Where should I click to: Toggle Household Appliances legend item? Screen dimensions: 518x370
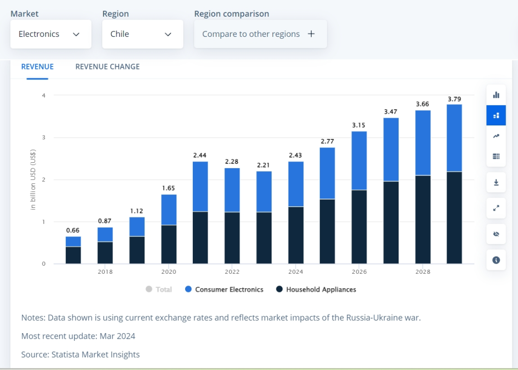tap(321, 290)
